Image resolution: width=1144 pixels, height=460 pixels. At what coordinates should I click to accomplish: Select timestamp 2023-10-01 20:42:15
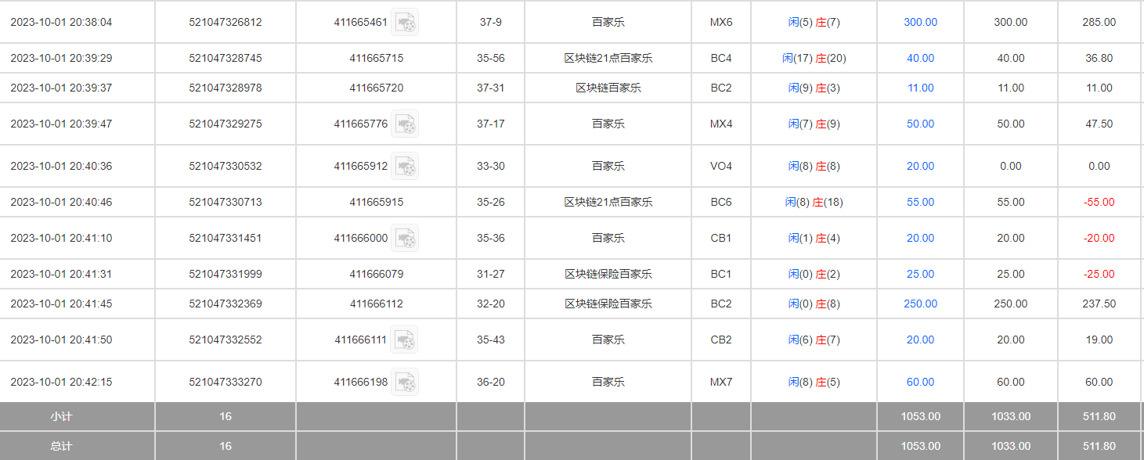61,382
